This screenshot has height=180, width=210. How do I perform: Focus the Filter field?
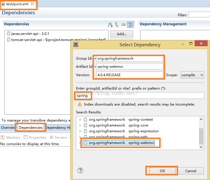pyautogui.click(x=199, y=14)
